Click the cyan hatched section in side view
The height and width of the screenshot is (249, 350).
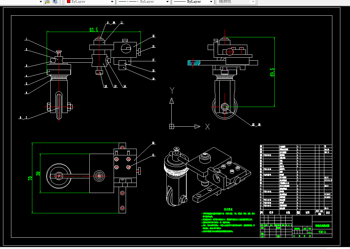pyautogui.click(x=194, y=63)
